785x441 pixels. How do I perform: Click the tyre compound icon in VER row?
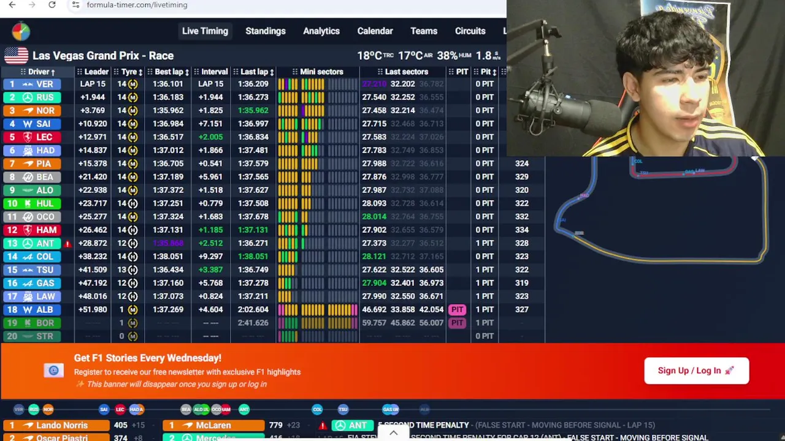(132, 84)
